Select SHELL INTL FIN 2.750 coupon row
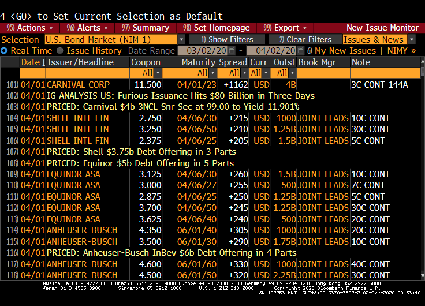This screenshot has height=306, width=425. (x=210, y=118)
